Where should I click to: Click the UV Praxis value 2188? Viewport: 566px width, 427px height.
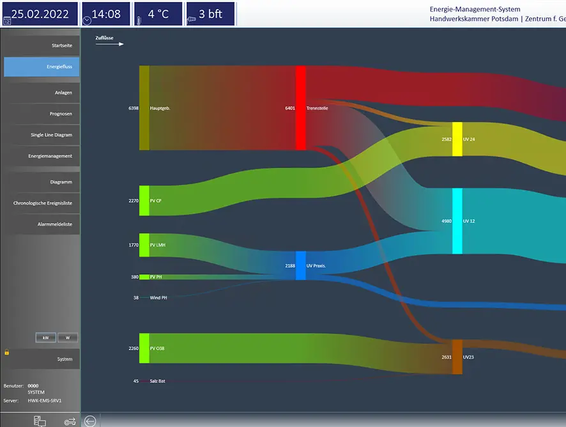coord(290,266)
